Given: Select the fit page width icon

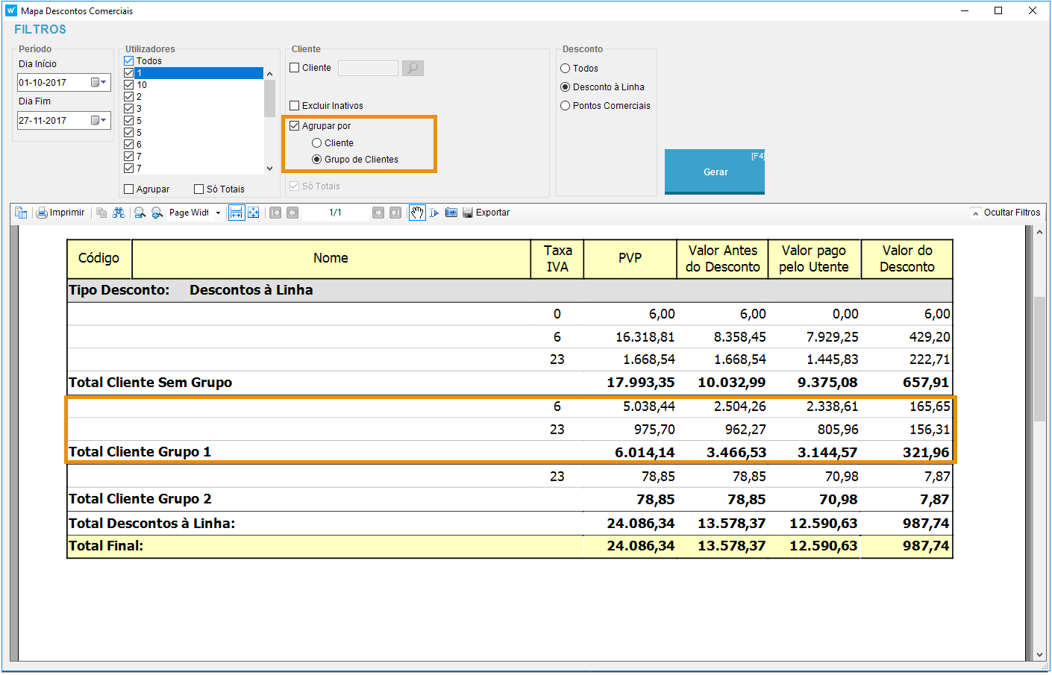Looking at the screenshot, I should click(236, 213).
